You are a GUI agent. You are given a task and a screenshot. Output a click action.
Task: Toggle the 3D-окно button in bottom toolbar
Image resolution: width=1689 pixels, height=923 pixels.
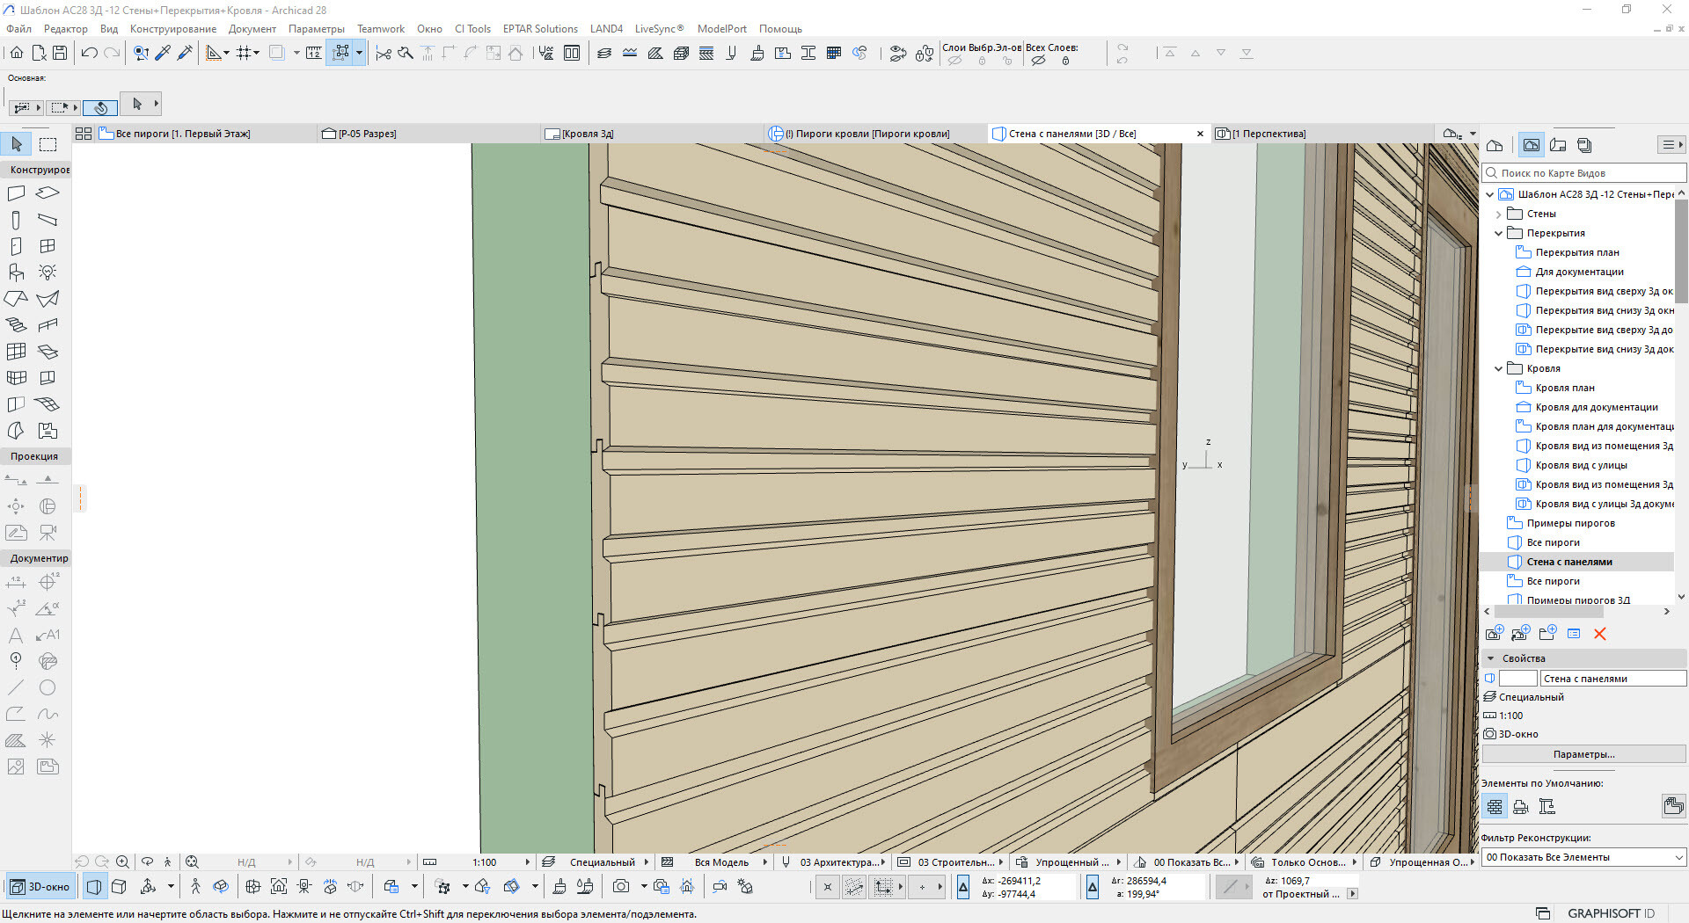pyautogui.click(x=40, y=887)
